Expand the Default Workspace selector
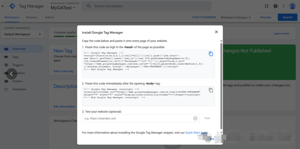The image size is (300, 149). tap(22, 34)
